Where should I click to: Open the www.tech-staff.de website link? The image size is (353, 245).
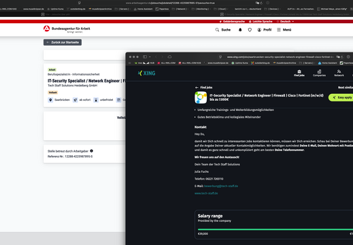click(x=206, y=193)
